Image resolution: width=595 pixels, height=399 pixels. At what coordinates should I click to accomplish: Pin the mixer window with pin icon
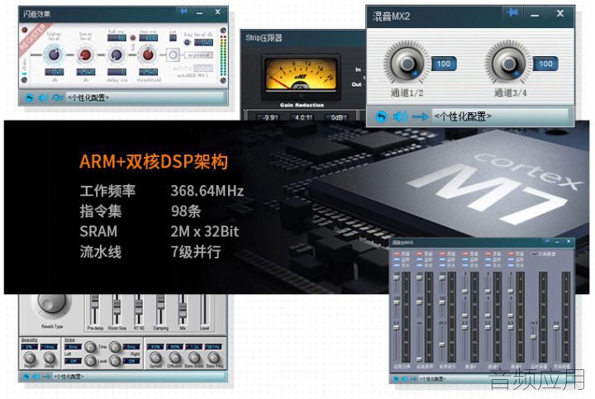(x=547, y=241)
